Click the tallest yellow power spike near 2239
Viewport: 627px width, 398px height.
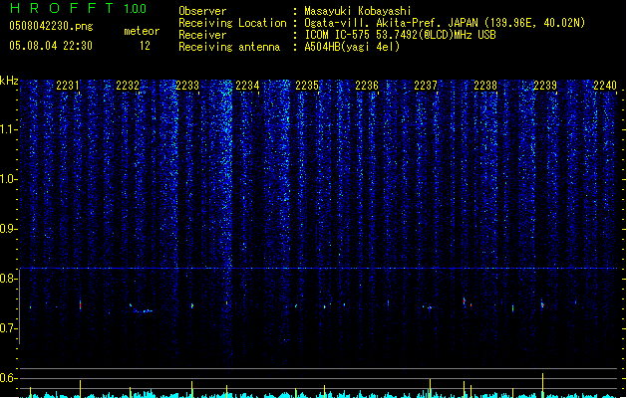pyautogui.click(x=542, y=385)
